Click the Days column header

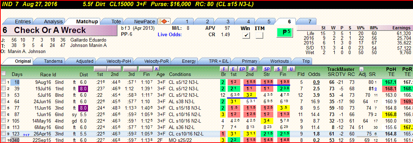point(17,75)
